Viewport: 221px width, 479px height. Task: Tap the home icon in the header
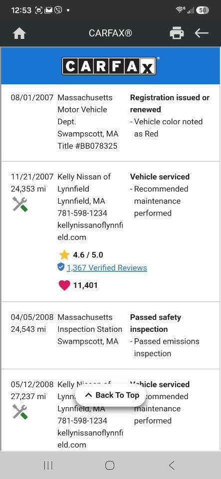pyautogui.click(x=19, y=33)
